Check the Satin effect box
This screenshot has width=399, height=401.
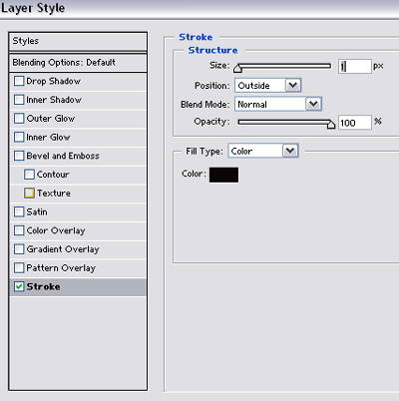coord(19,211)
